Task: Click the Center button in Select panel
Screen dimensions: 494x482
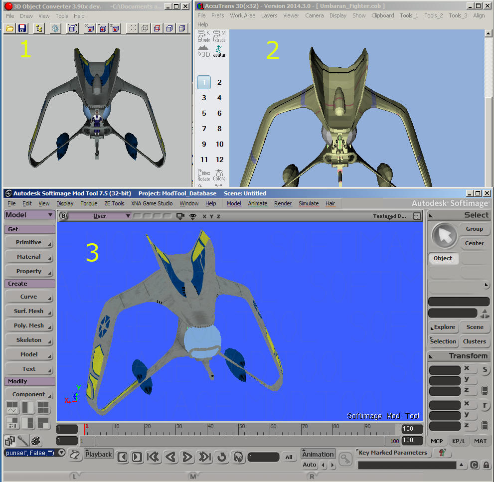Action: 475,244
